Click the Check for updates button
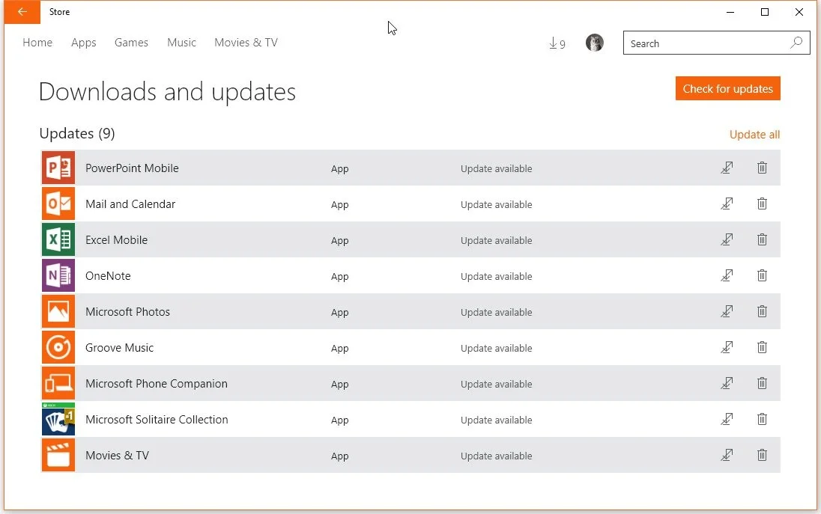Viewport: 821px width, 514px height. tap(727, 88)
